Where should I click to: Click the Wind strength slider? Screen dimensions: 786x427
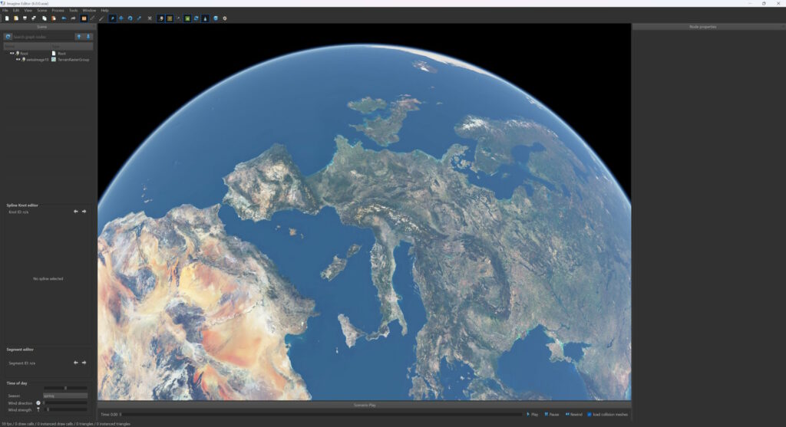tap(65, 409)
